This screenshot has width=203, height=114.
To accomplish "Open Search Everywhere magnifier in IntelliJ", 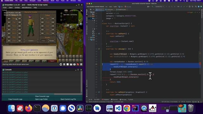I will pyautogui.click(x=196, y=6).
